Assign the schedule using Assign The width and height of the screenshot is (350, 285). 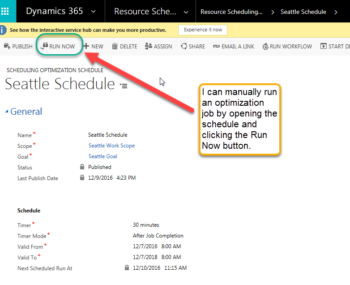pos(158,46)
